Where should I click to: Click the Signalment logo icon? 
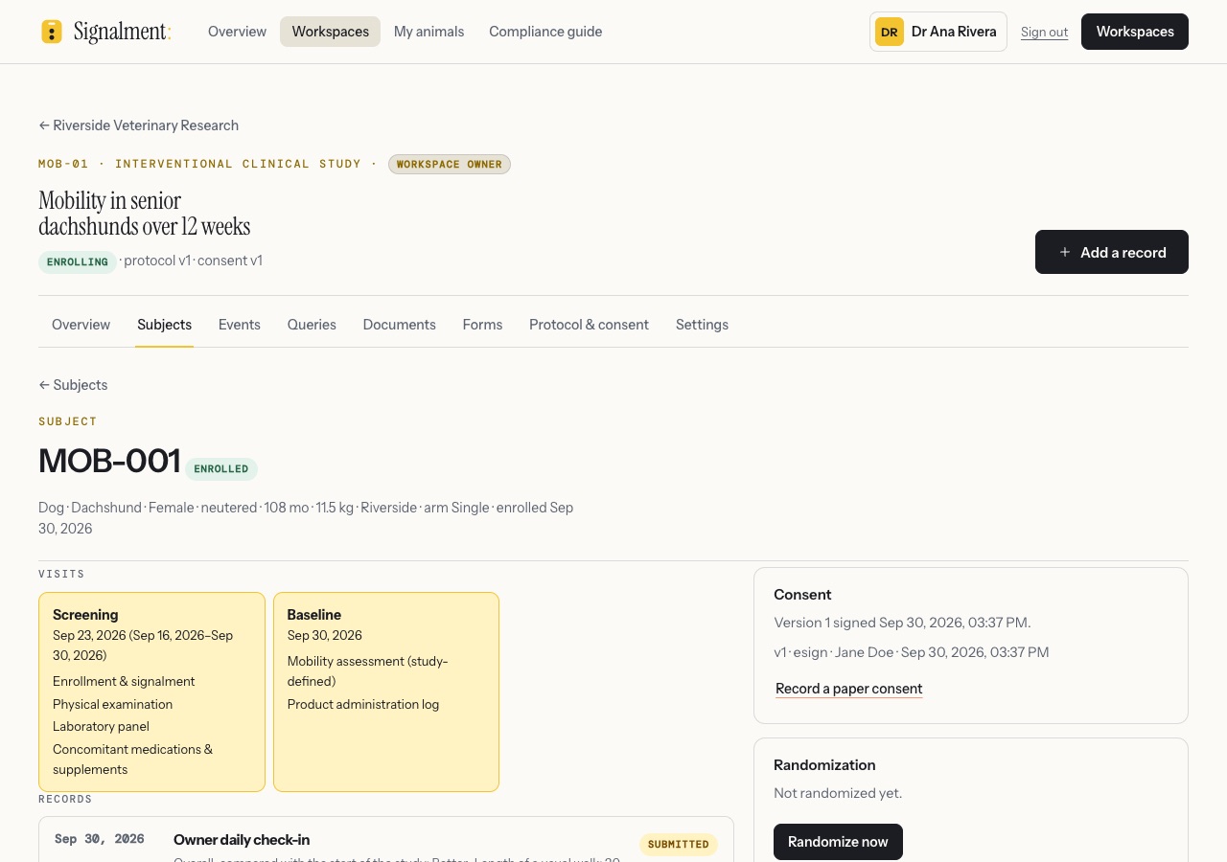pyautogui.click(x=52, y=32)
